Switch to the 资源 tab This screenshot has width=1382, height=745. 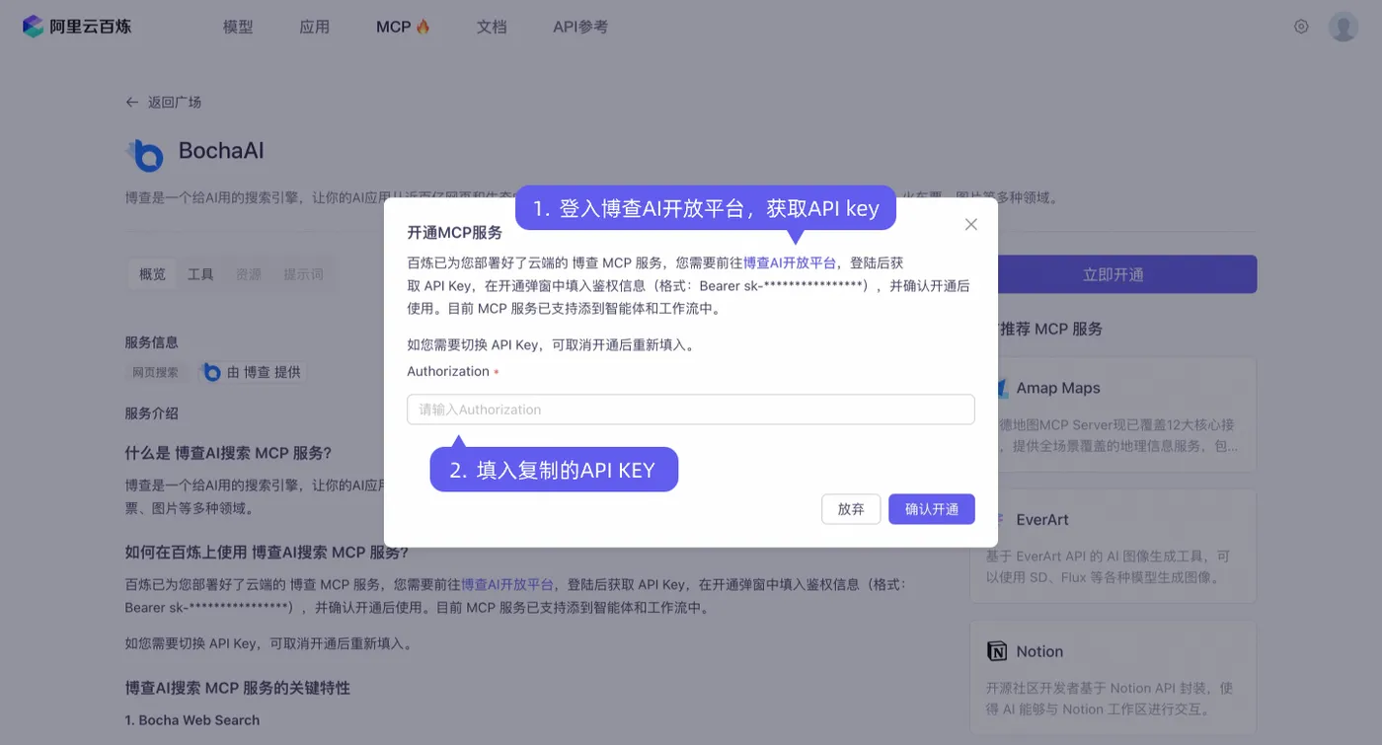(249, 274)
